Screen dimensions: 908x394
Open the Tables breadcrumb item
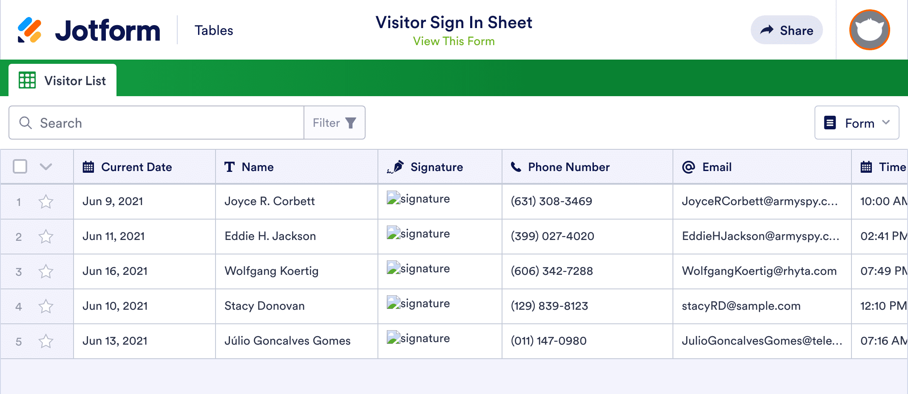[214, 30]
